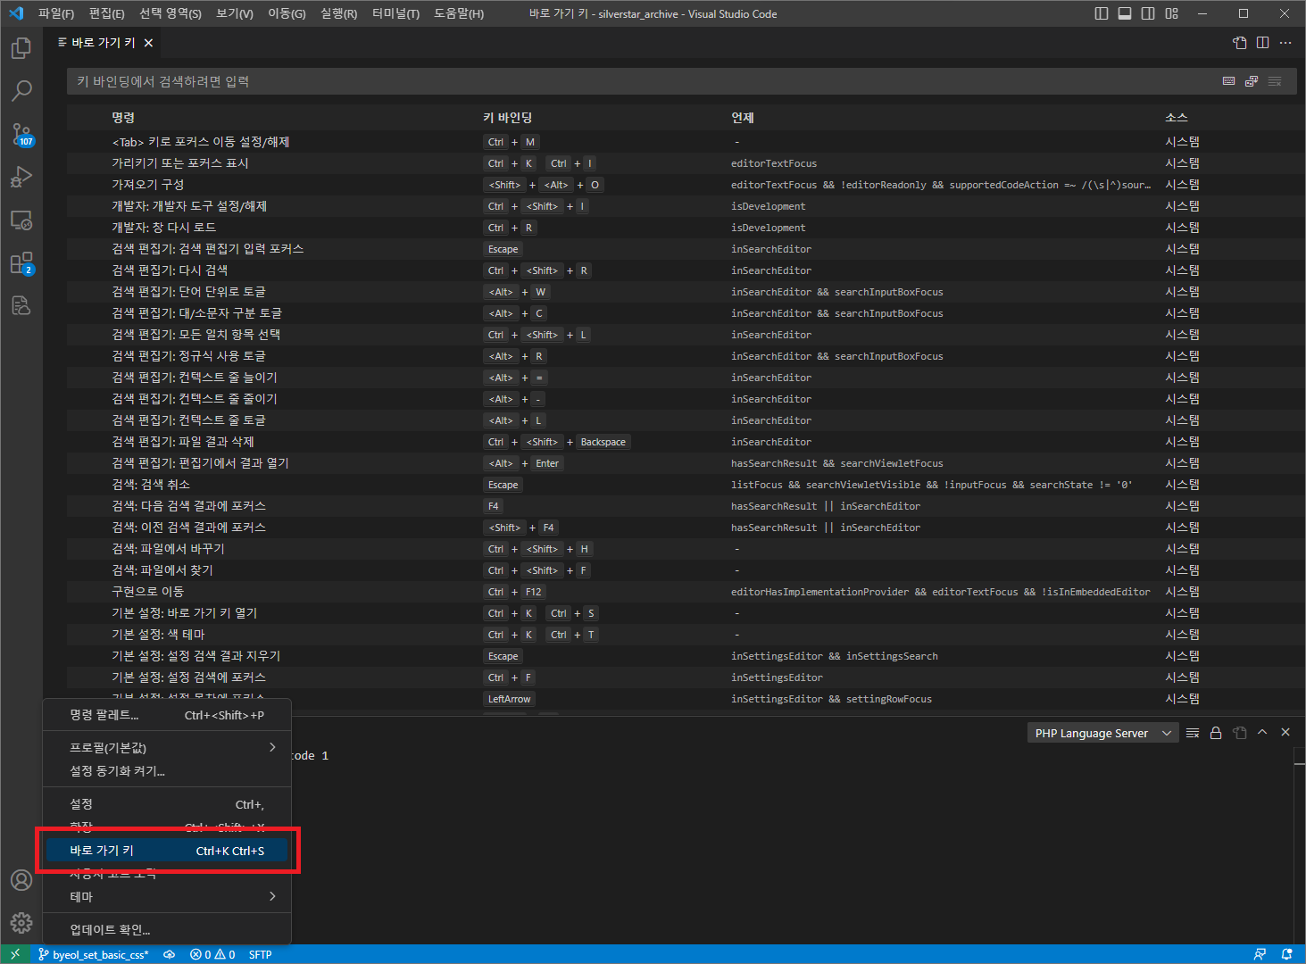Choose 바로 가기 키 menu entry

tap(167, 851)
